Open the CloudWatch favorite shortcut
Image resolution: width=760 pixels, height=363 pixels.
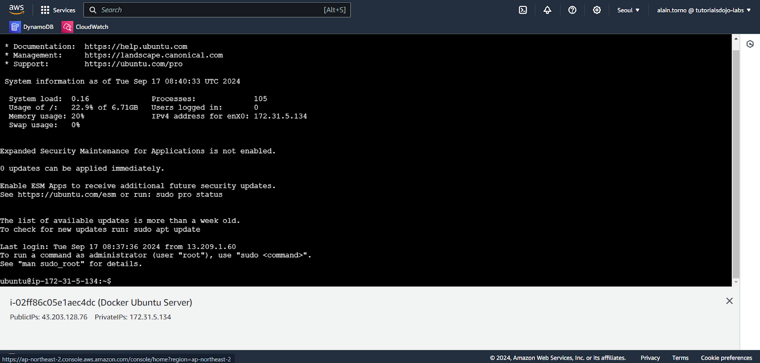tap(85, 27)
